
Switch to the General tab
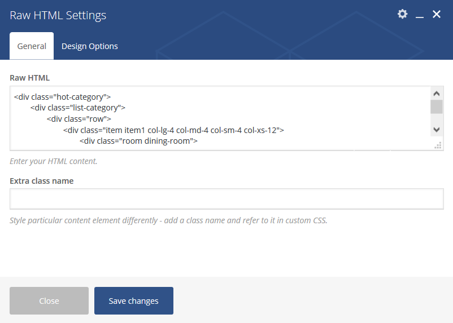pos(32,46)
